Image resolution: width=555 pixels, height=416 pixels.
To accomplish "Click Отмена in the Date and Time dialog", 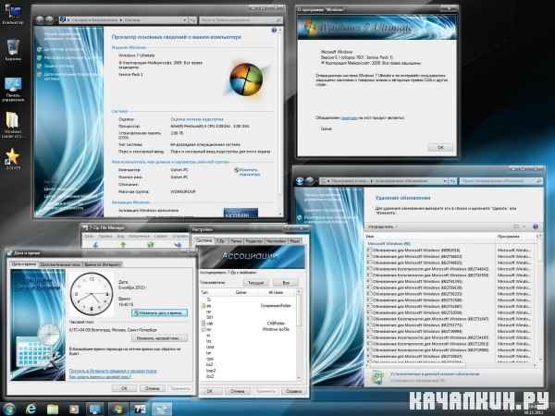I will [153, 388].
